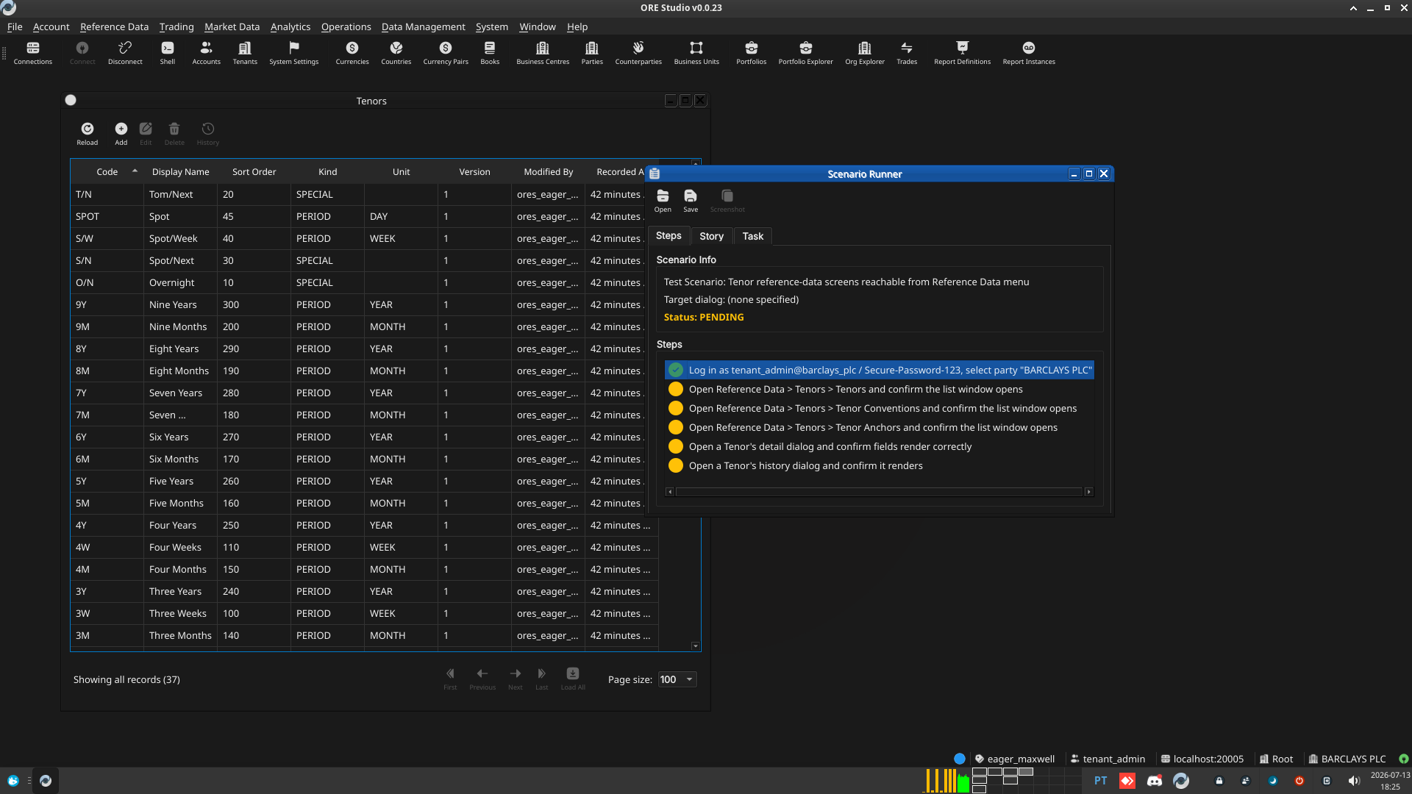The image size is (1412, 794).
Task: Open the Currency Pairs toolbar icon
Action: [446, 52]
